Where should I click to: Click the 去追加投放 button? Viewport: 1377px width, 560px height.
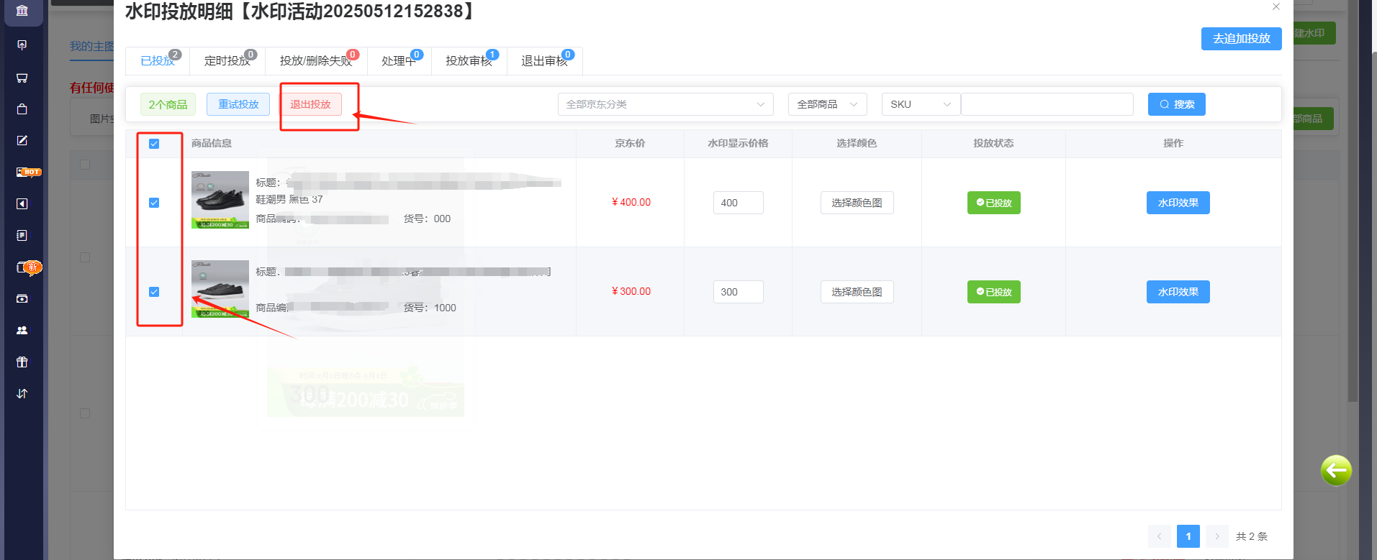pyautogui.click(x=1241, y=39)
